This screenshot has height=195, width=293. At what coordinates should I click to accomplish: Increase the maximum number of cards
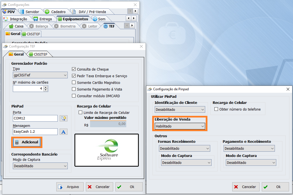click(x=46, y=87)
